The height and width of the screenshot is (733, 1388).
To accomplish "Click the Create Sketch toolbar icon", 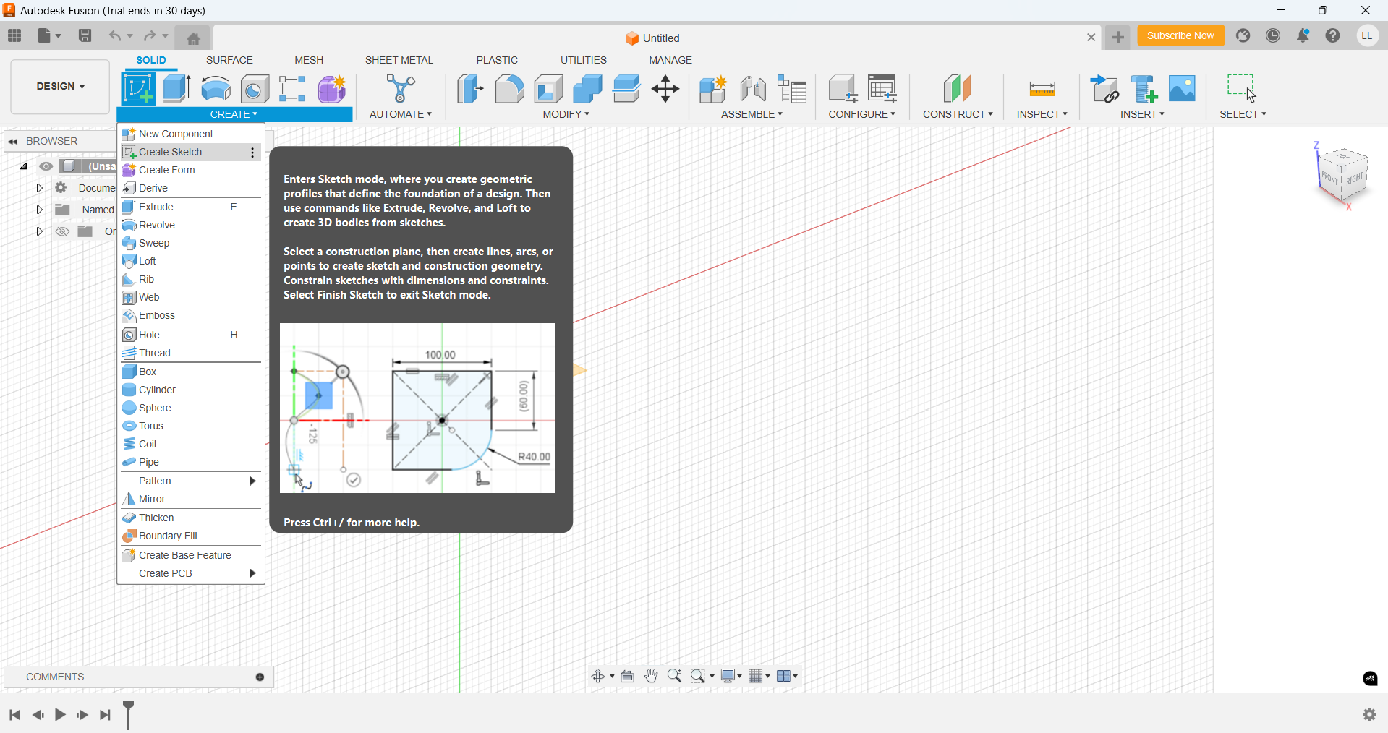I will pyautogui.click(x=137, y=89).
